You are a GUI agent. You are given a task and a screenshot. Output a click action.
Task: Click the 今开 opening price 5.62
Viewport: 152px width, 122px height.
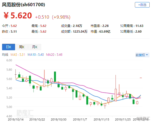14,26
